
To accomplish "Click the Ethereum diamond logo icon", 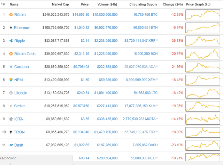I will (x=11, y=28).
